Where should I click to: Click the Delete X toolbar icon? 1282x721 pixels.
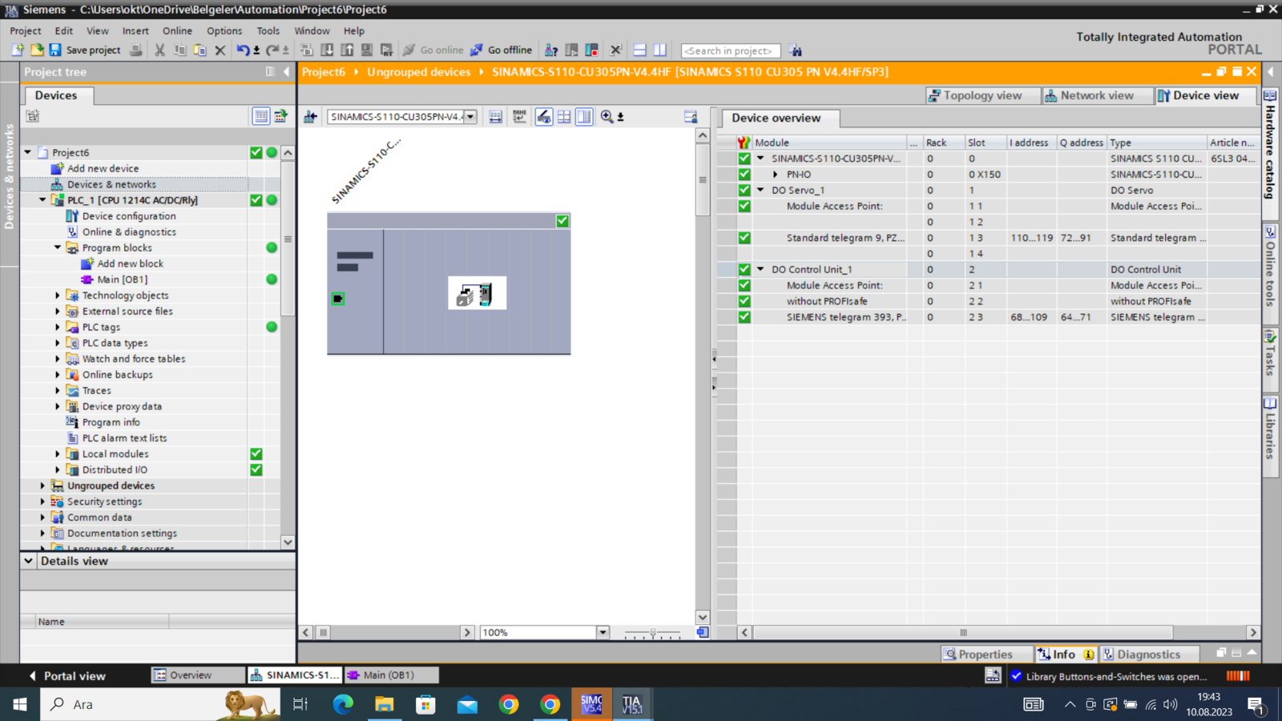pos(220,50)
